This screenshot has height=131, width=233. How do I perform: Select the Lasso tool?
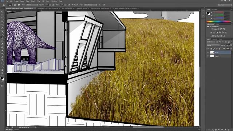pos(2,18)
